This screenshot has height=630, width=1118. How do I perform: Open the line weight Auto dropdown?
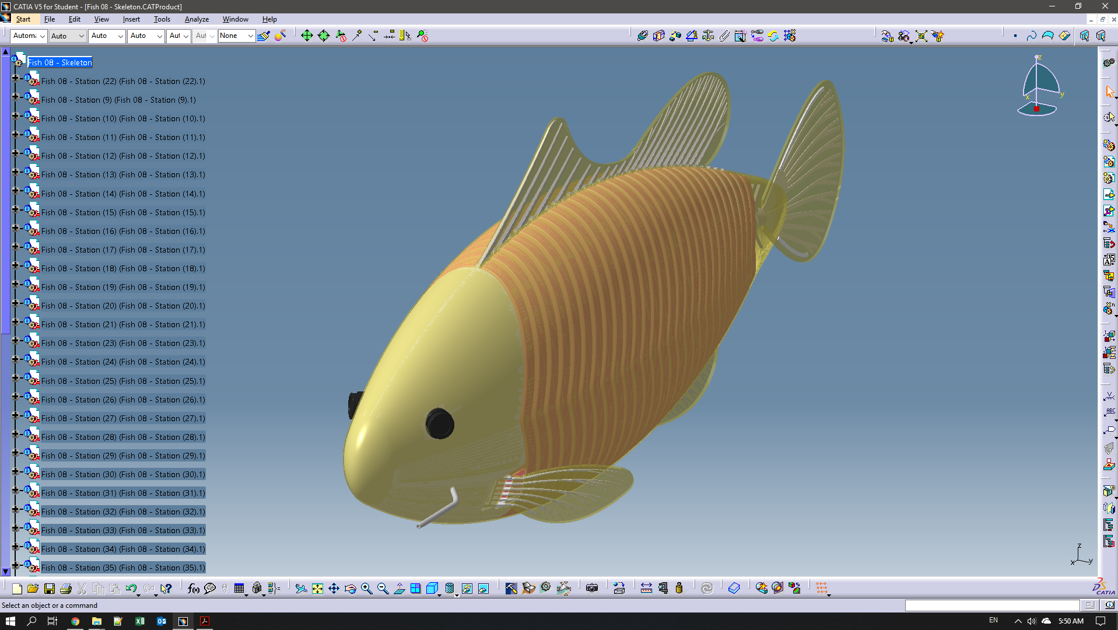[x=107, y=36]
